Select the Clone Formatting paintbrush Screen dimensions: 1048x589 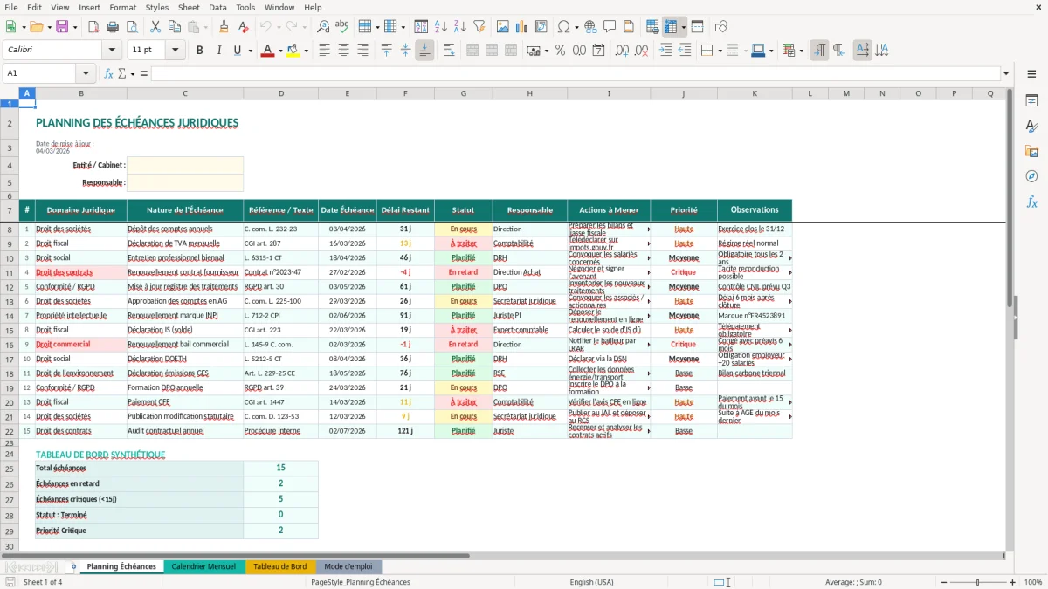point(224,27)
